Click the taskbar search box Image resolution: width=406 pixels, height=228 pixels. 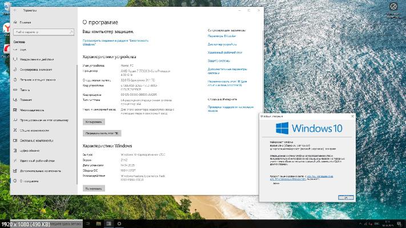[x=47, y=223]
